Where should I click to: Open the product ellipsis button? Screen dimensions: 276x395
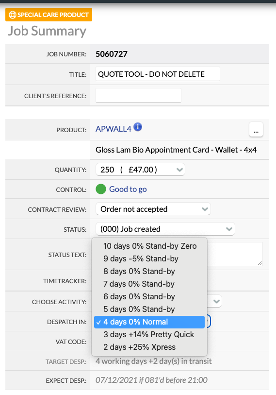pos(256,130)
